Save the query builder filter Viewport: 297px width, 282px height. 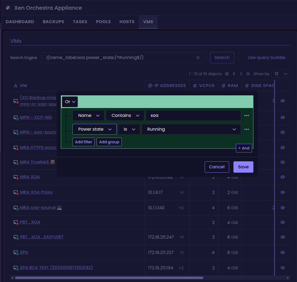pyautogui.click(x=243, y=167)
